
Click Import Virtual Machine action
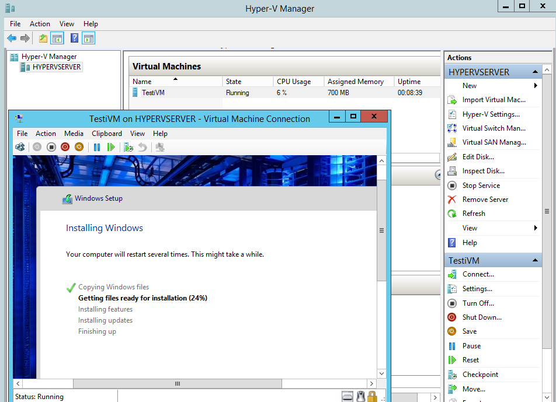pos(494,100)
